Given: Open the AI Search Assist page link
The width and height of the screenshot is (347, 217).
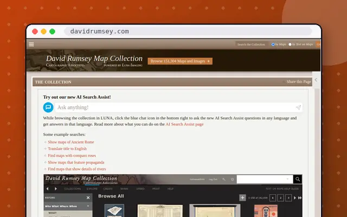Looking at the screenshot, I should (184, 124).
